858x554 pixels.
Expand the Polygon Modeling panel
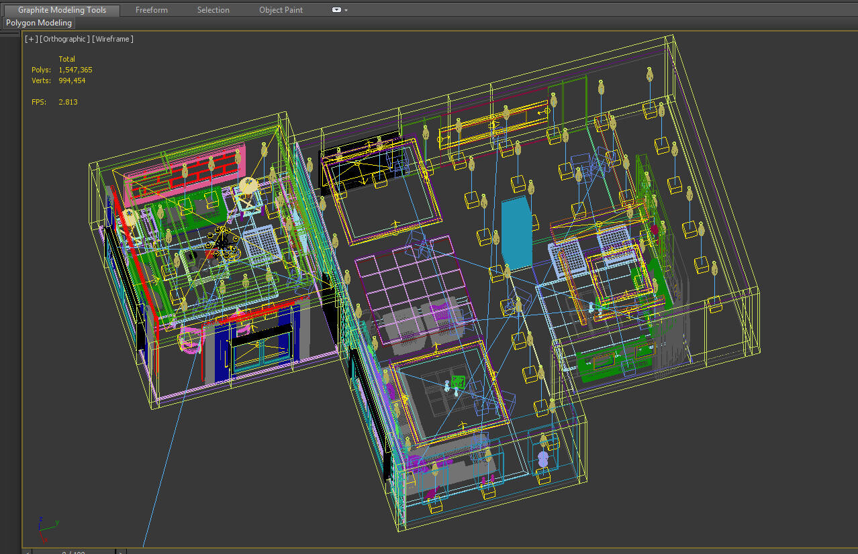pos(39,23)
